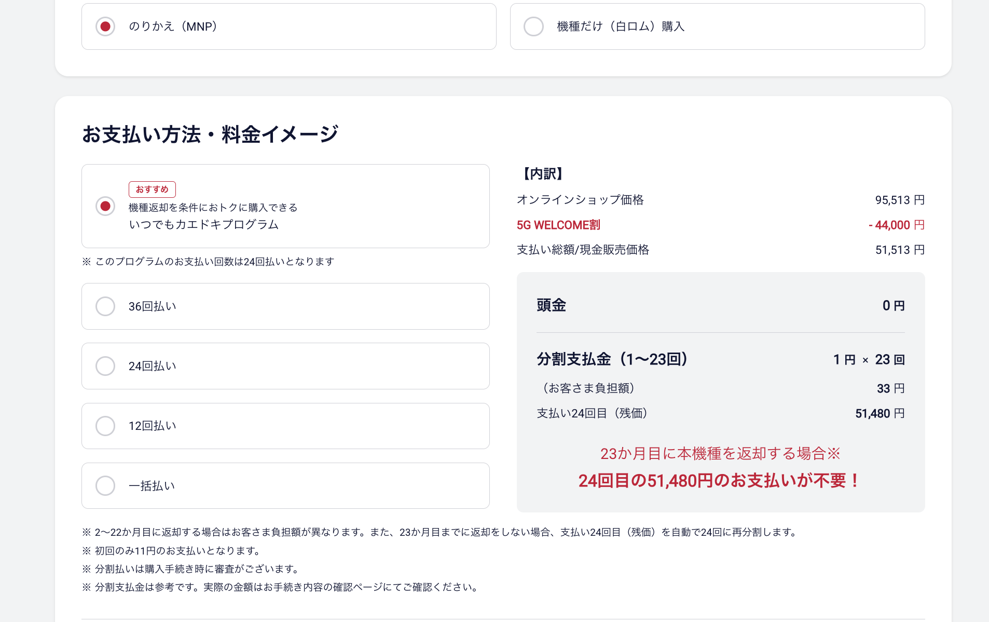Choose the 36回払い payment option

tap(105, 306)
